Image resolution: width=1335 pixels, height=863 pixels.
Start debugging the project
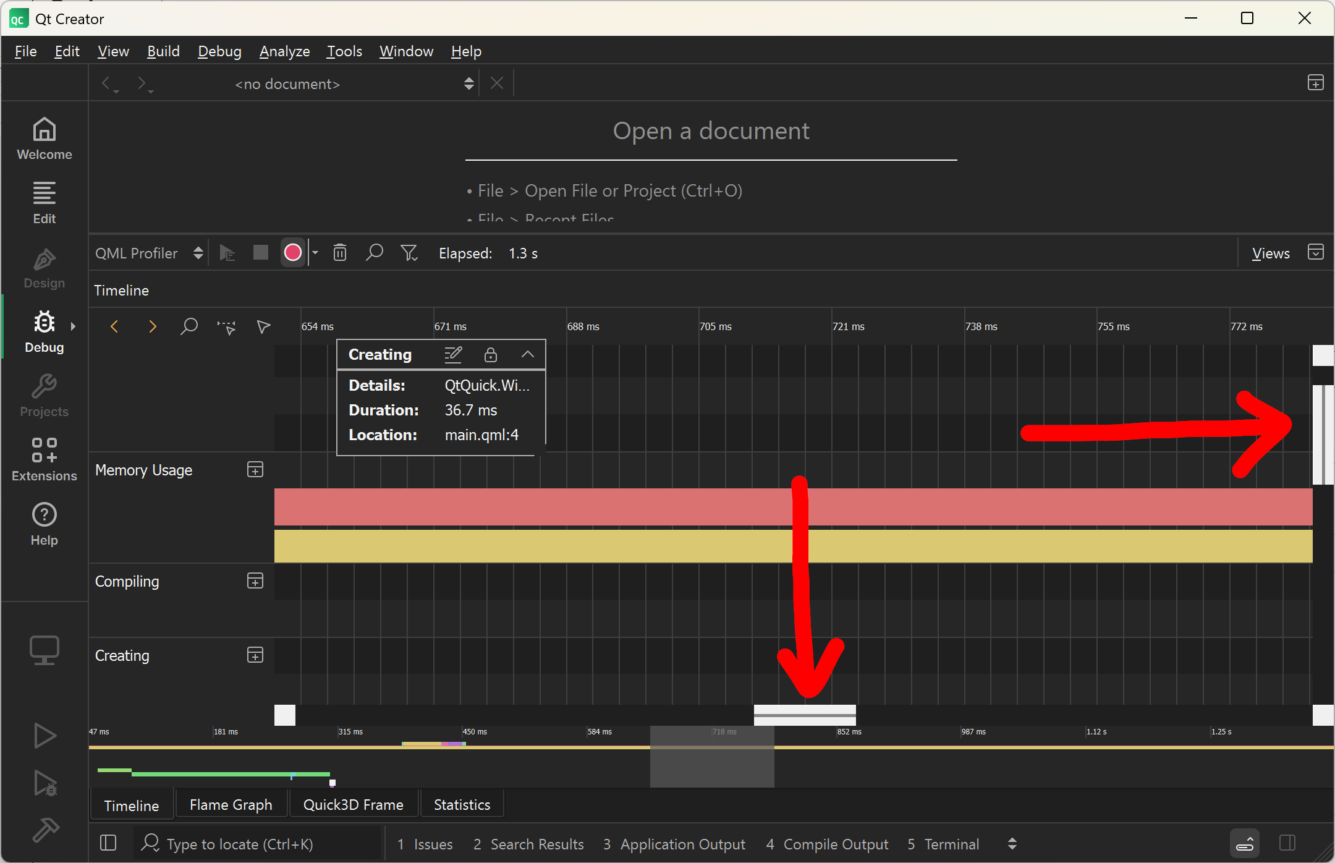click(44, 783)
